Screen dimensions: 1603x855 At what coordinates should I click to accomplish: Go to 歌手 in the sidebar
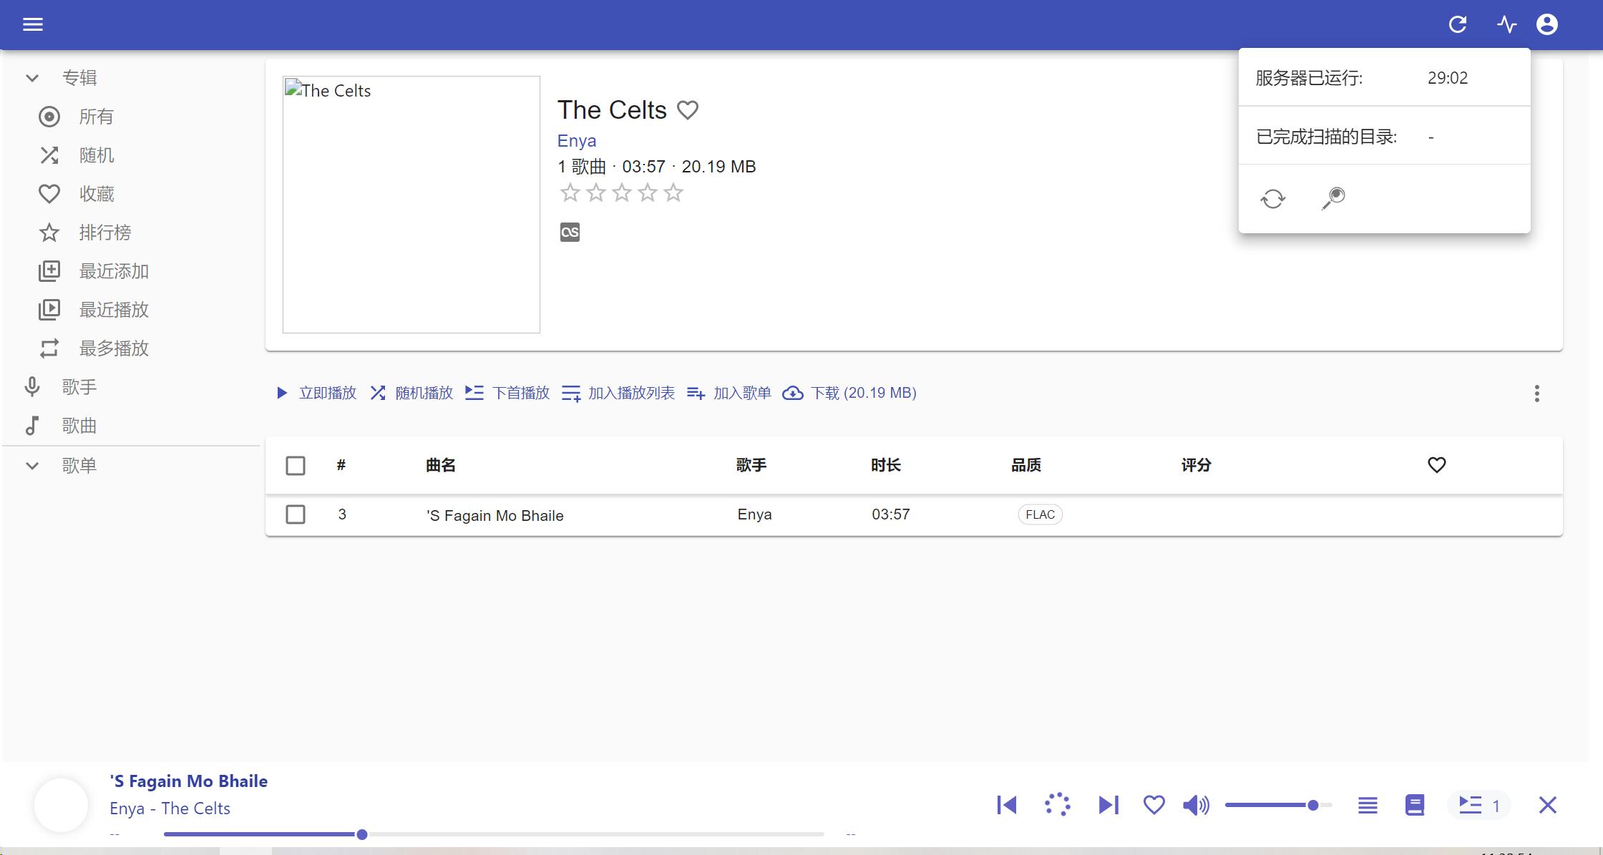[x=79, y=387]
